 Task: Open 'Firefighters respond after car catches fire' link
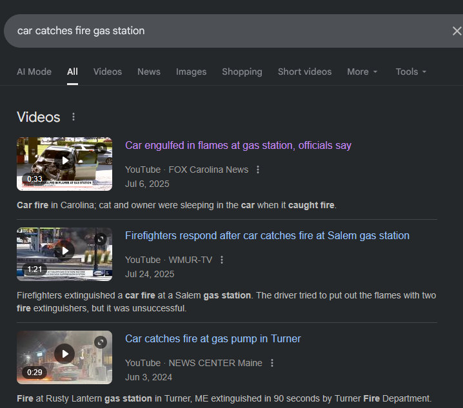point(267,236)
